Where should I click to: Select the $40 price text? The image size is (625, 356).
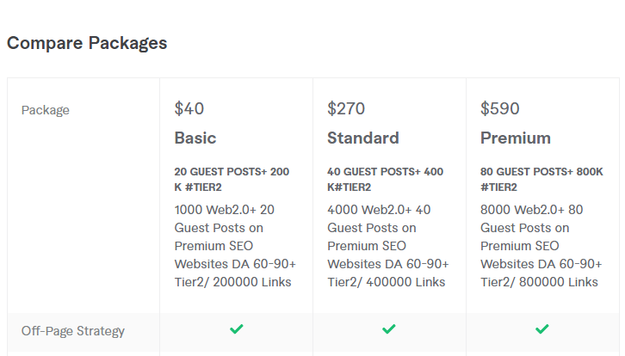click(189, 109)
